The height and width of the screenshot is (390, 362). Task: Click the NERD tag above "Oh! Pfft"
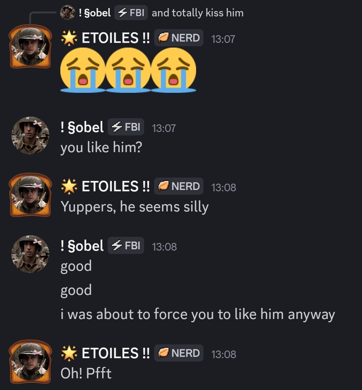click(179, 353)
